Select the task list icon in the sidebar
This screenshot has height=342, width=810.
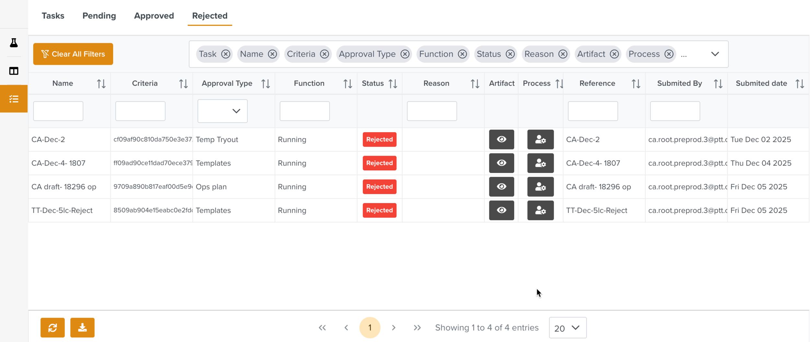(x=14, y=99)
